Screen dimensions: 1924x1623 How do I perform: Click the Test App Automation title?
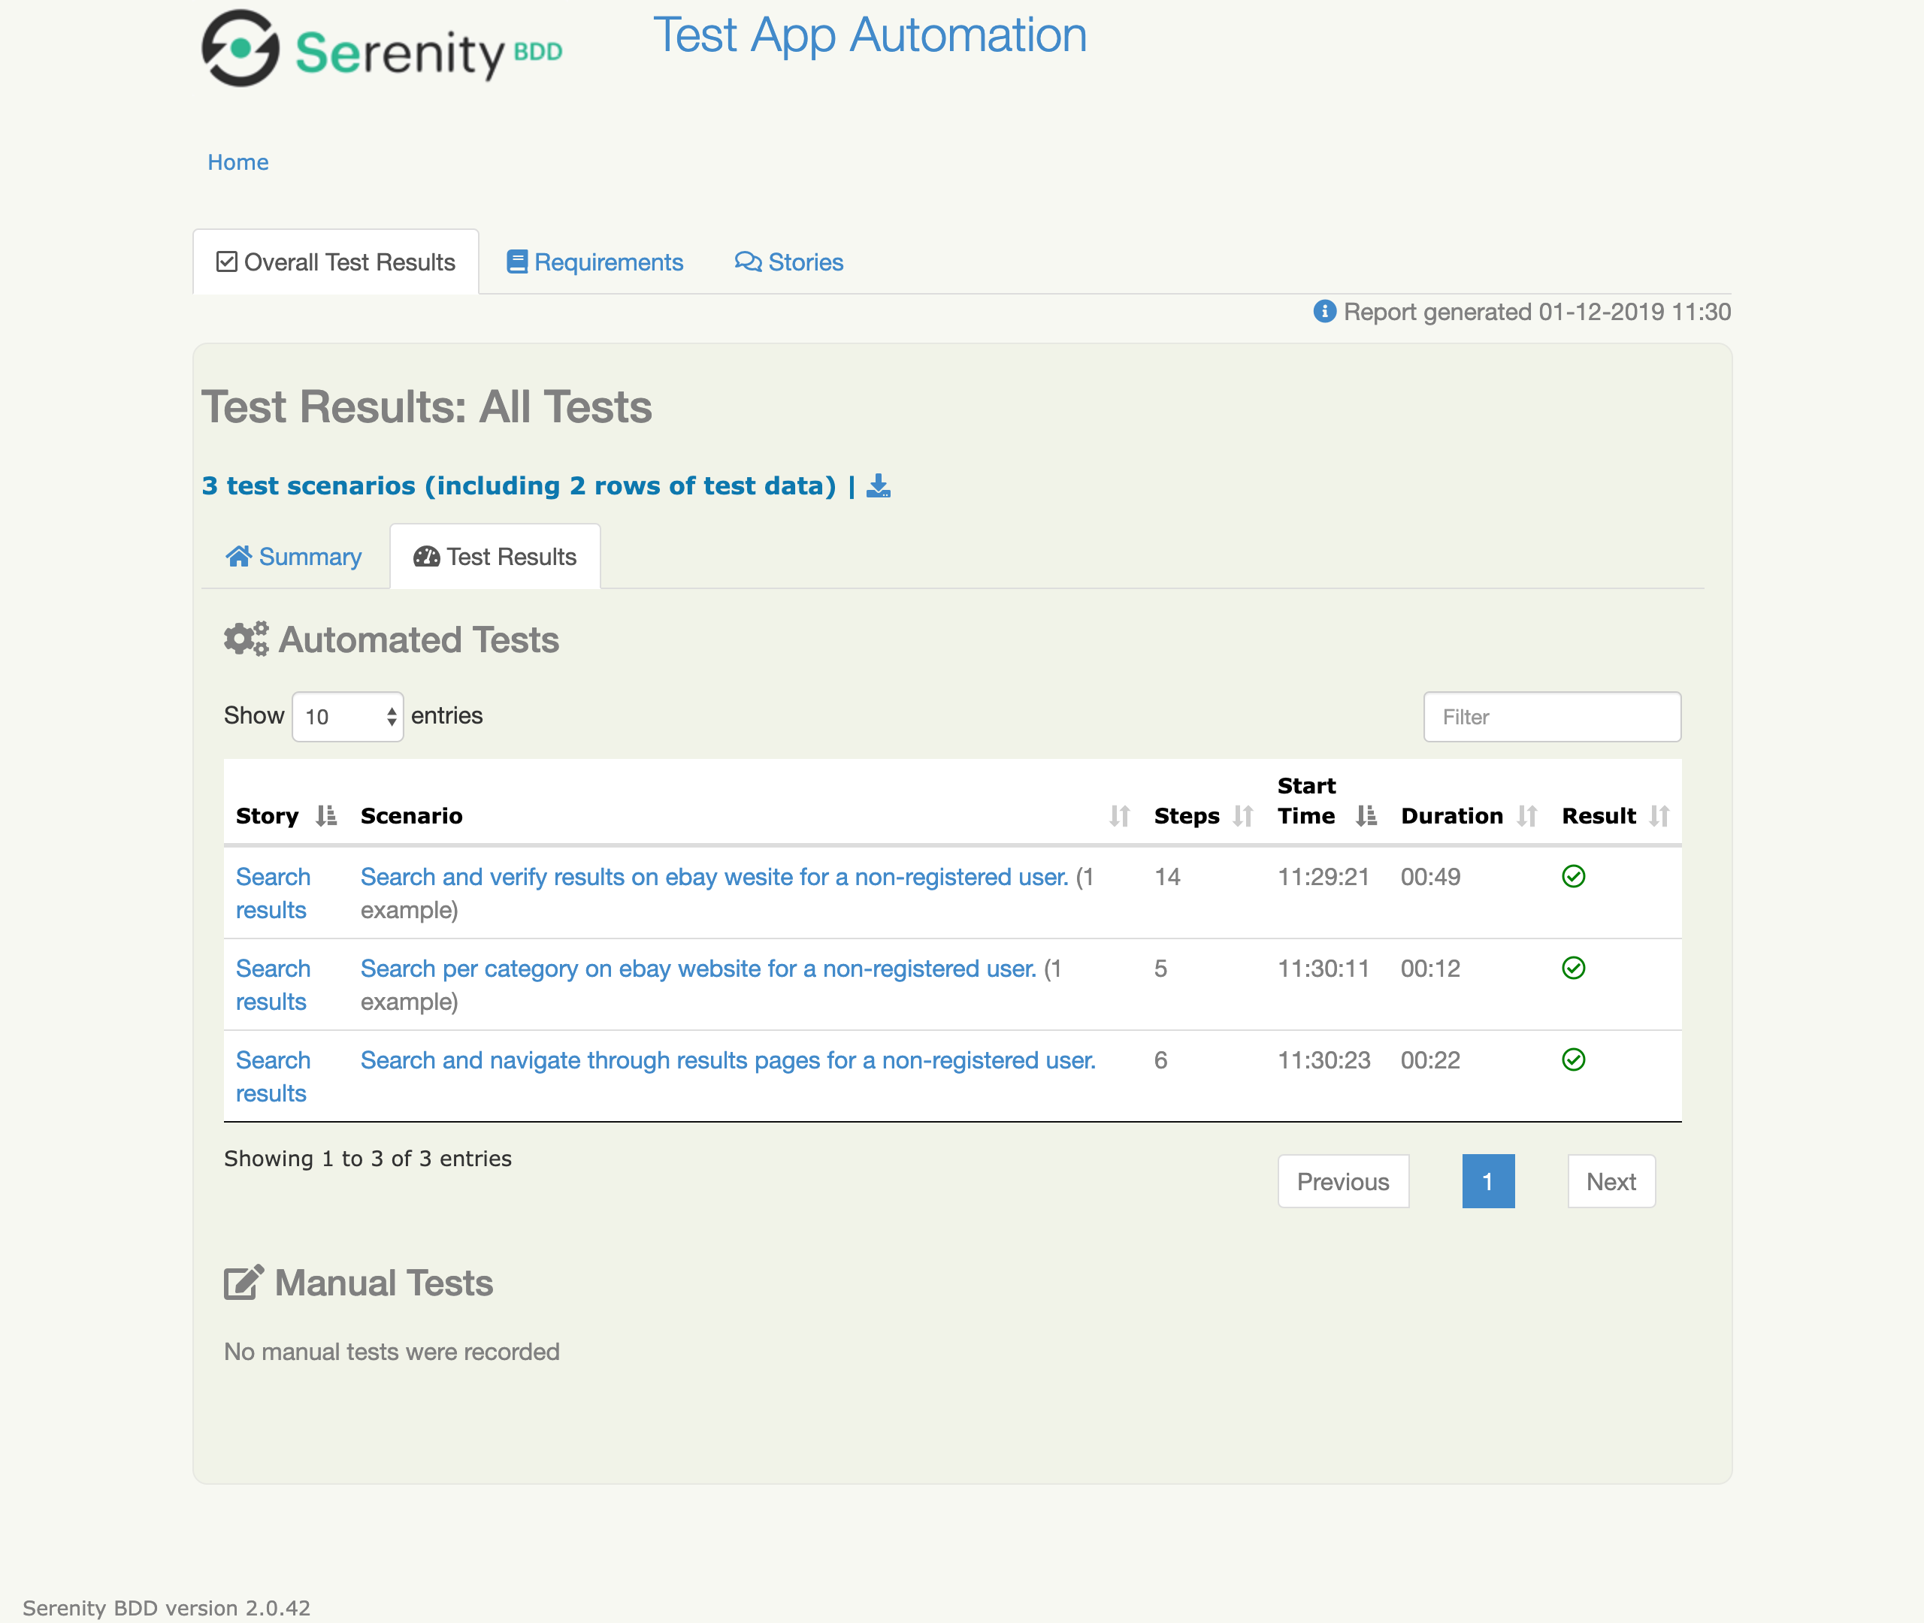(x=870, y=36)
